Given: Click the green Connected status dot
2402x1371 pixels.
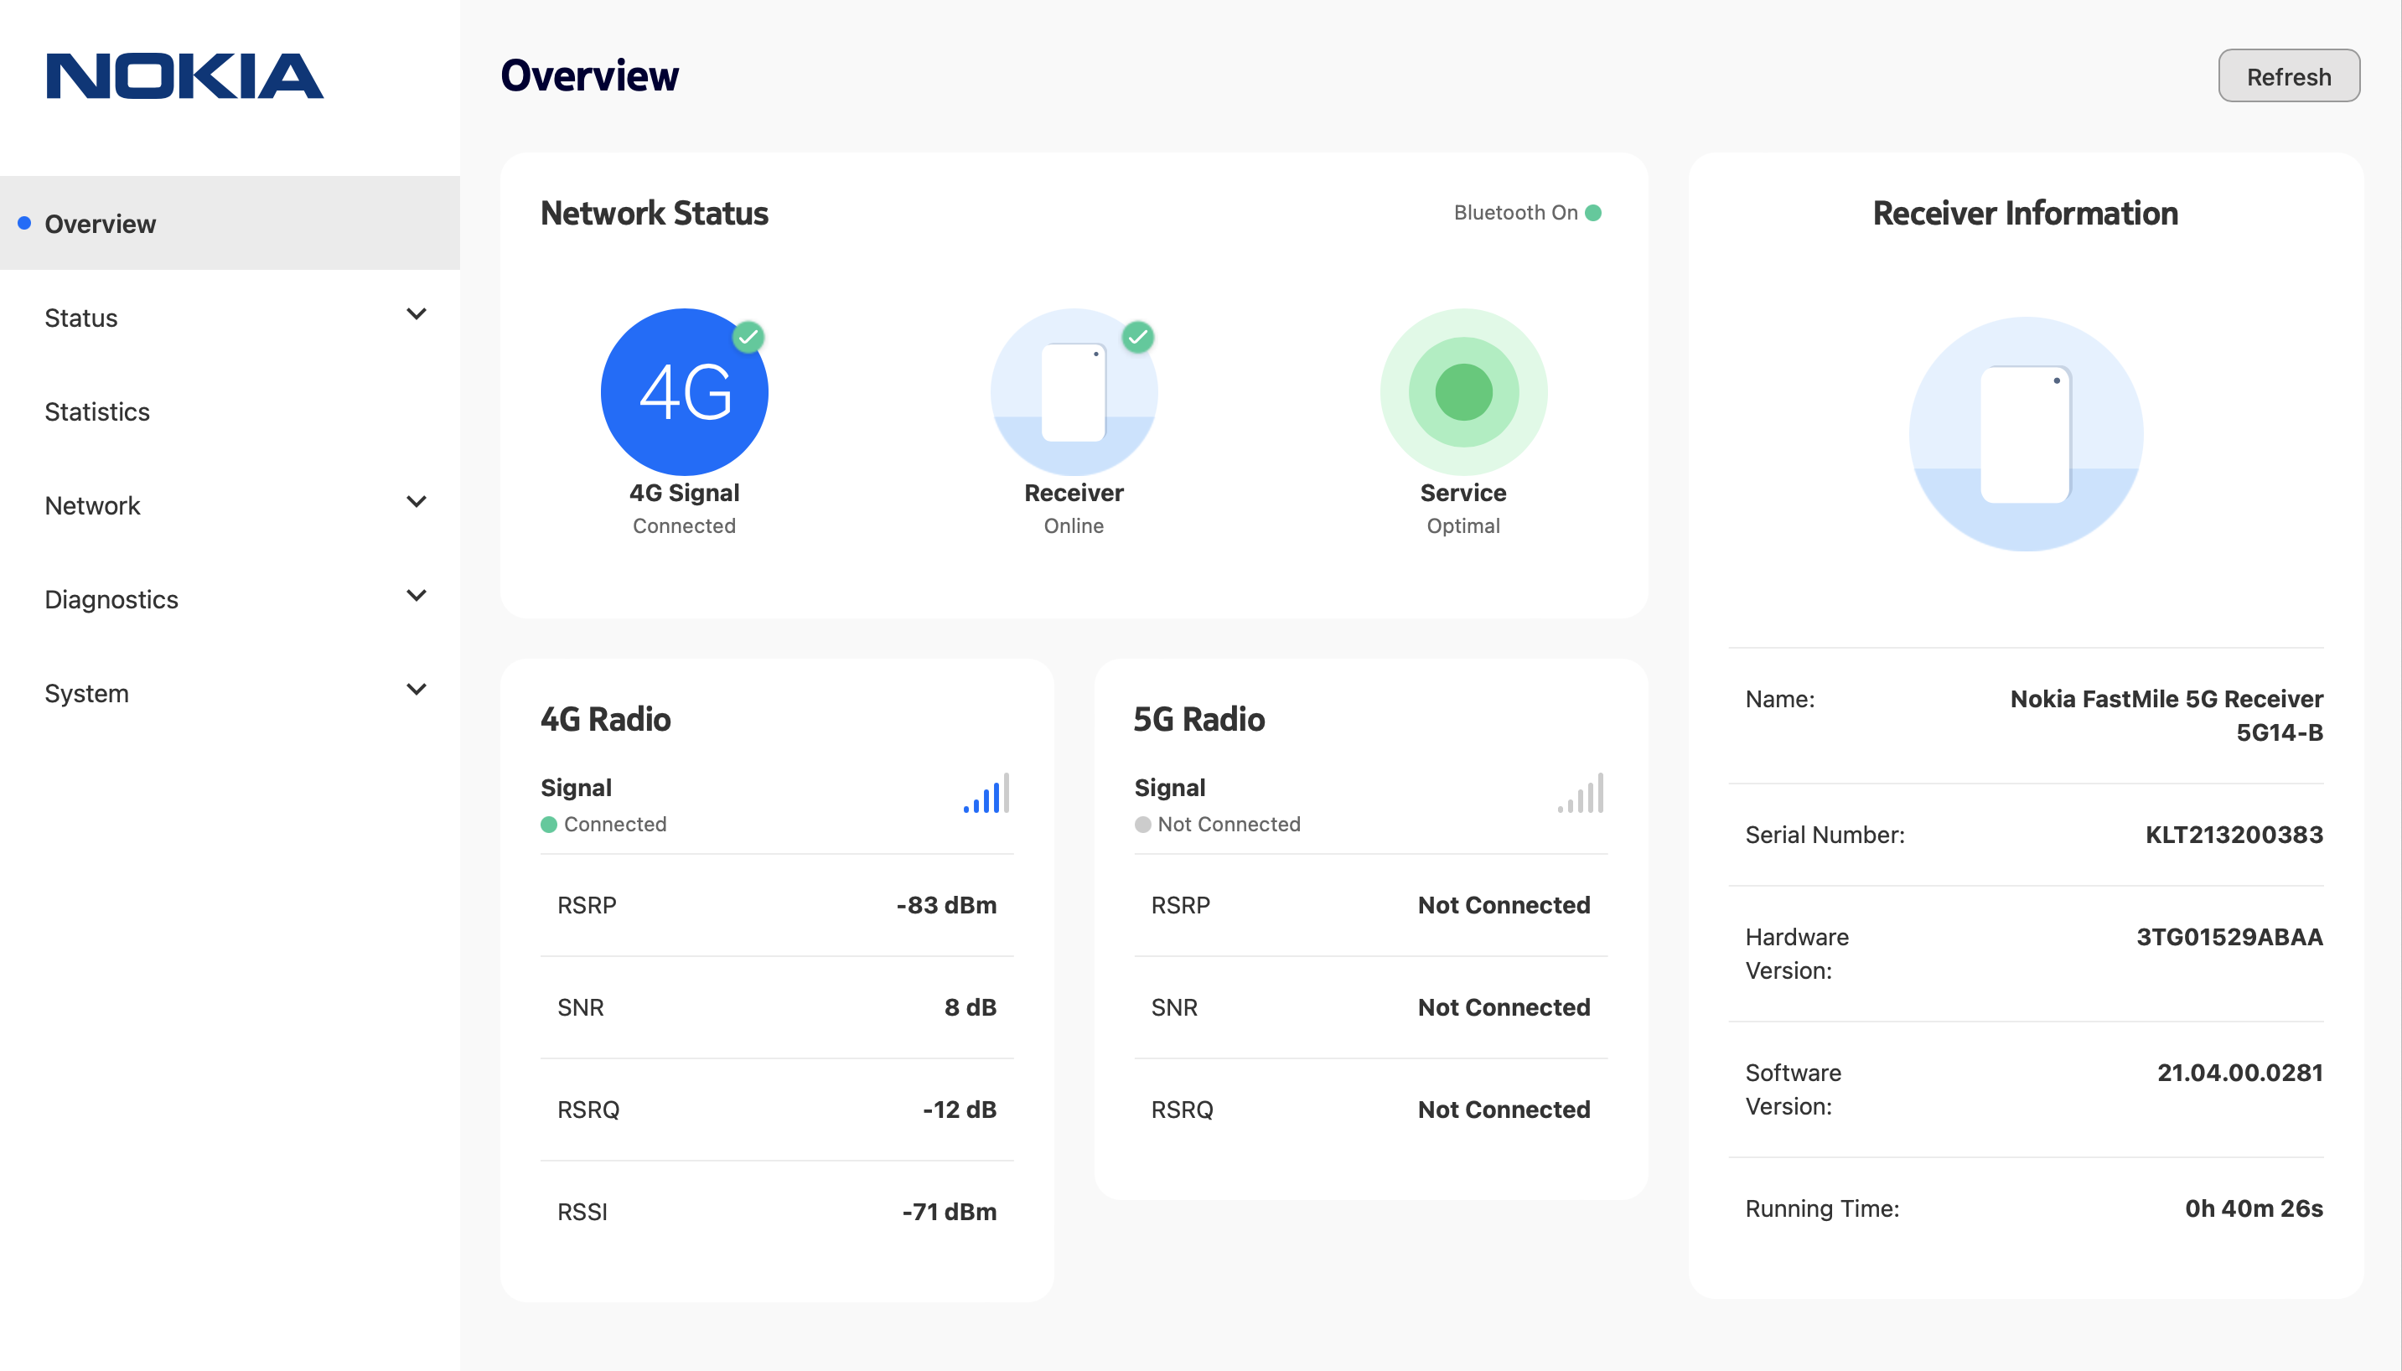Looking at the screenshot, I should [549, 825].
